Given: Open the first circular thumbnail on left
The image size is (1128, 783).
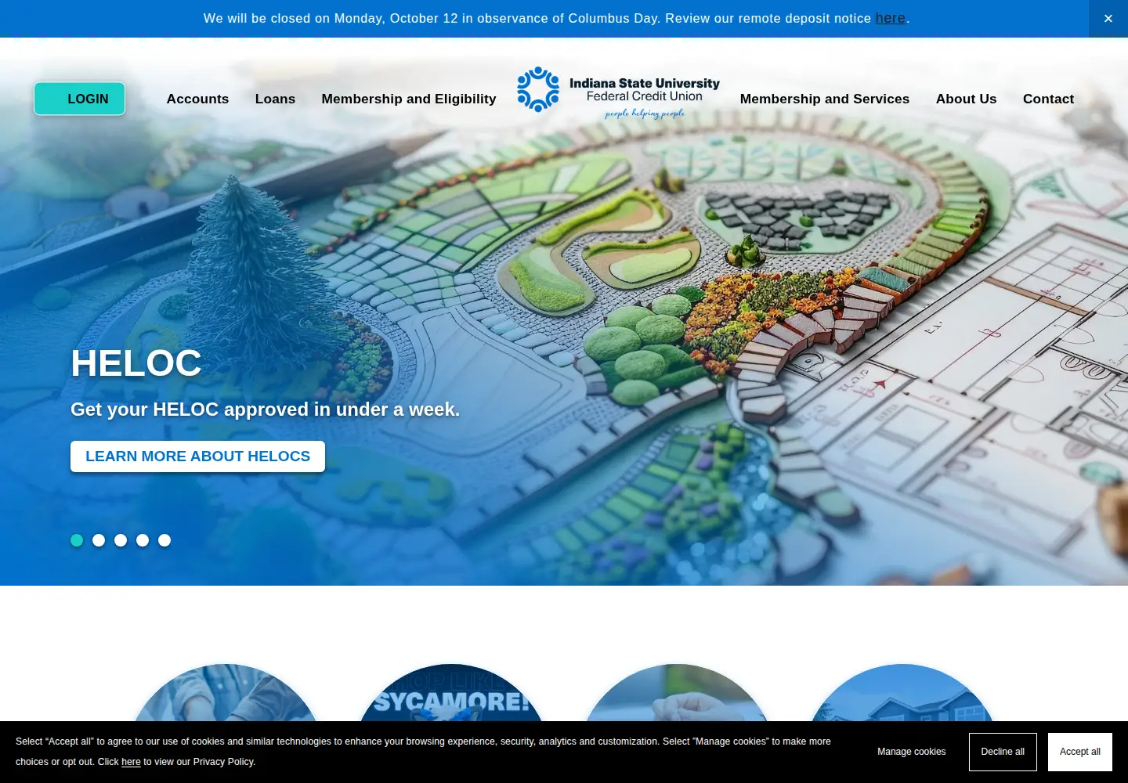Looking at the screenshot, I should 226,693.
